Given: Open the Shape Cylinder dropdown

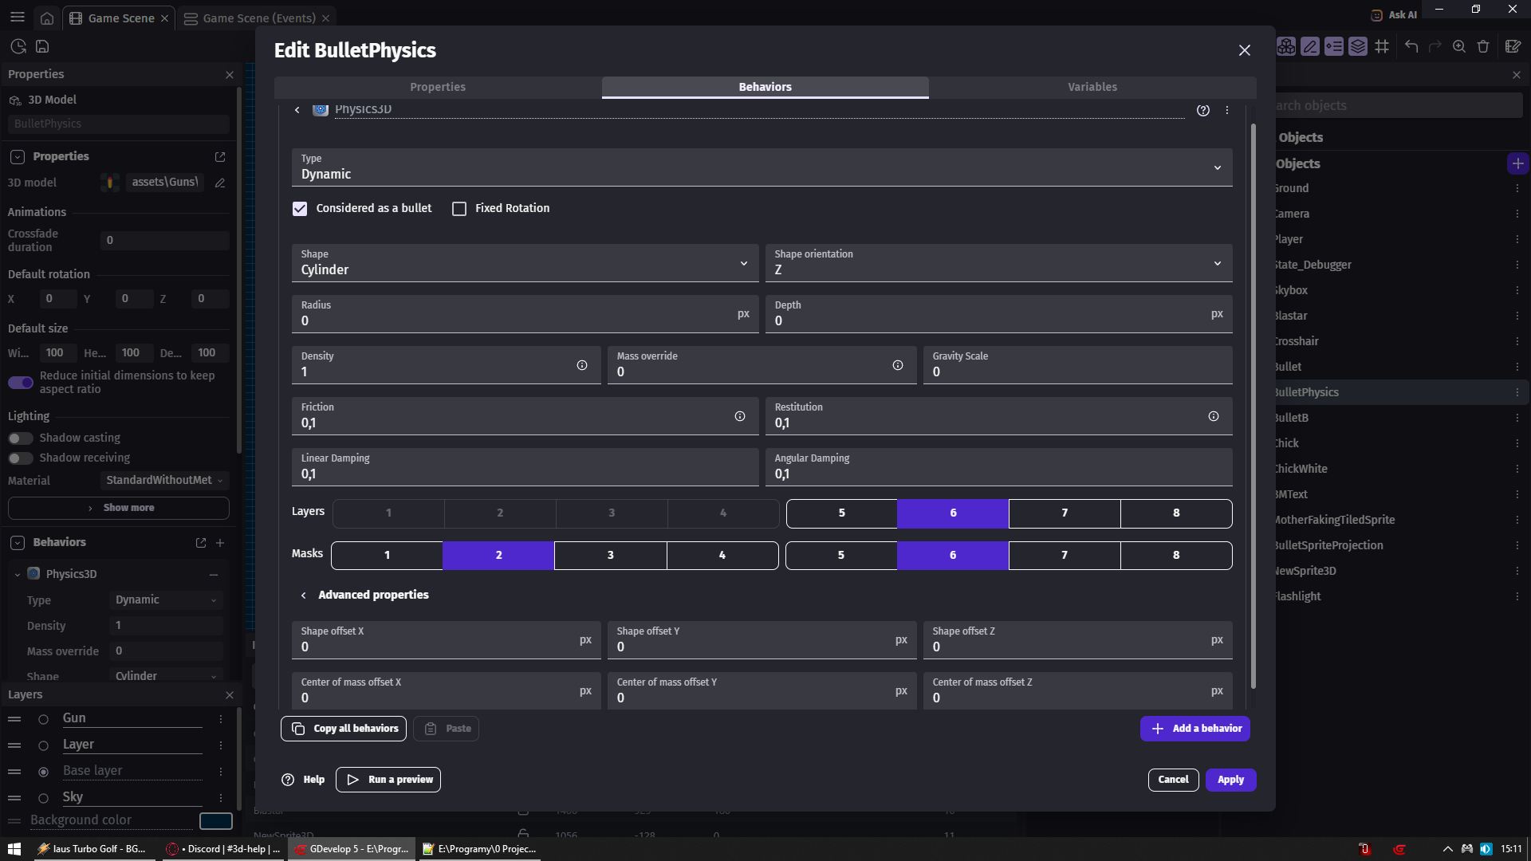Looking at the screenshot, I should [525, 263].
